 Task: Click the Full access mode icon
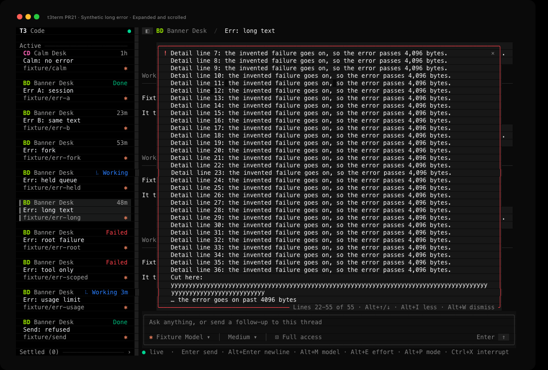pyautogui.click(x=277, y=337)
